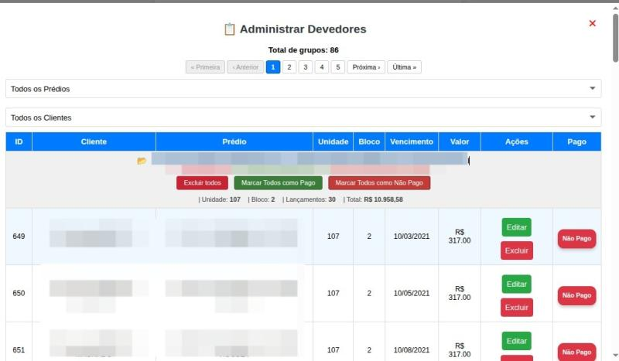This screenshot has height=361, width=619.
Task: Toggle Não Pago status for ID 651
Action: (576, 352)
